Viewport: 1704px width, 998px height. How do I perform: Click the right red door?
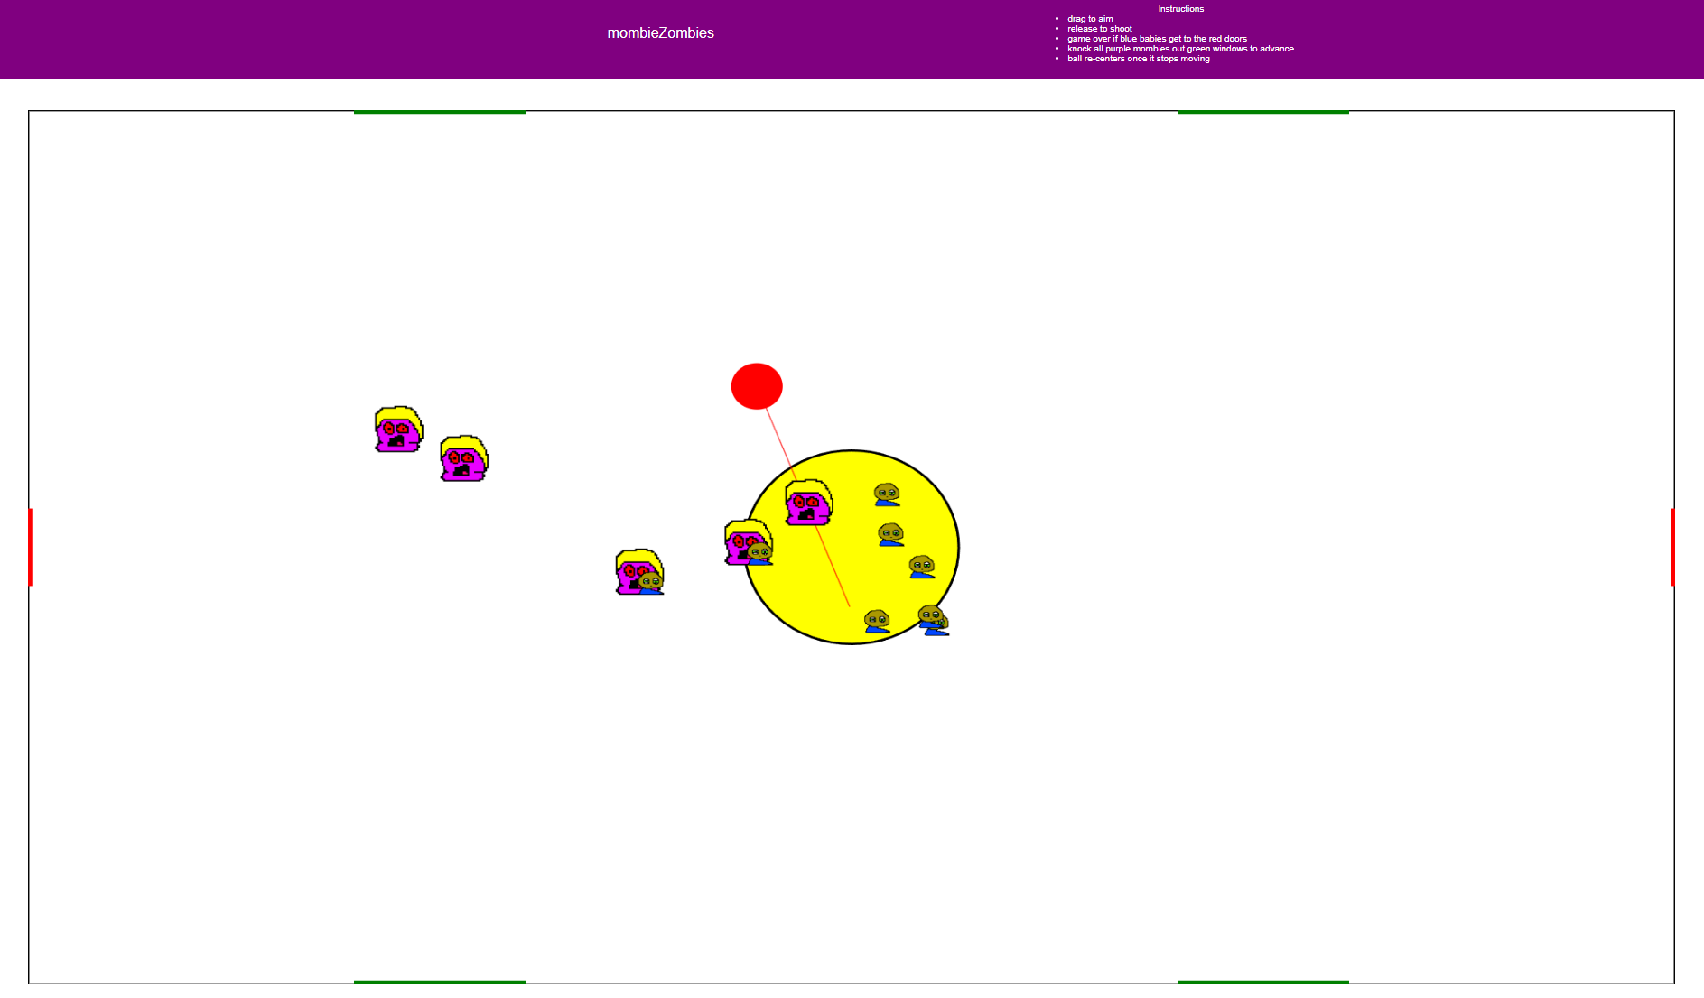pos(1672,547)
